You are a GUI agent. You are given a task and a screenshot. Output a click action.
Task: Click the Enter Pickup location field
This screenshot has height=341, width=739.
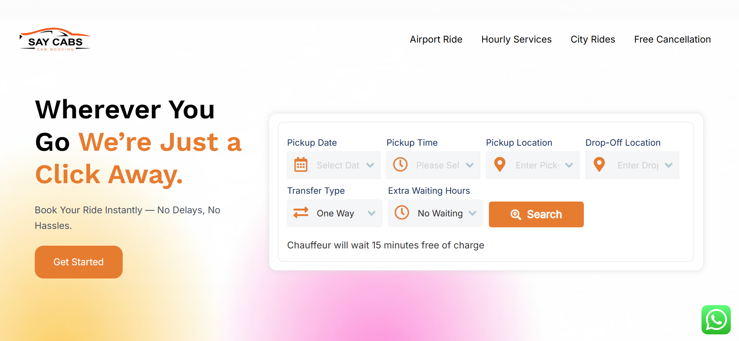(x=537, y=165)
